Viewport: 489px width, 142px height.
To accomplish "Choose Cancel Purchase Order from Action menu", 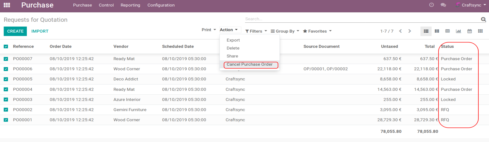I will click(x=249, y=64).
